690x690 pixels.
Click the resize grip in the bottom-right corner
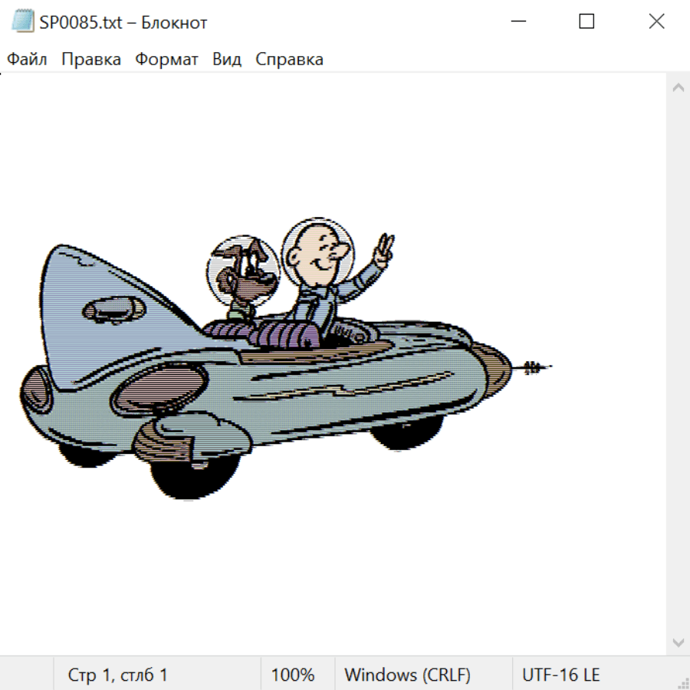coord(682,682)
